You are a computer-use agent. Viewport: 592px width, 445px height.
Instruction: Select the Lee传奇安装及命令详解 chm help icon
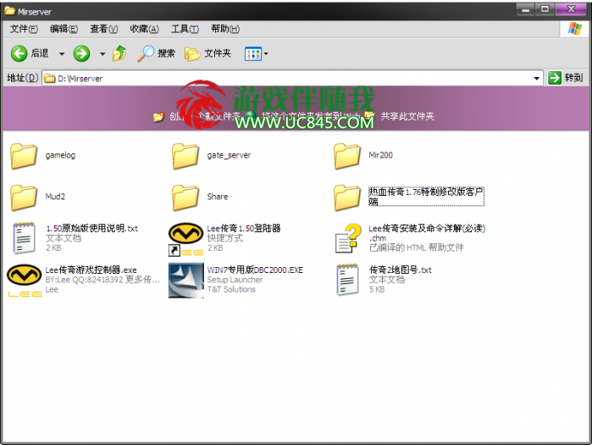(x=348, y=238)
